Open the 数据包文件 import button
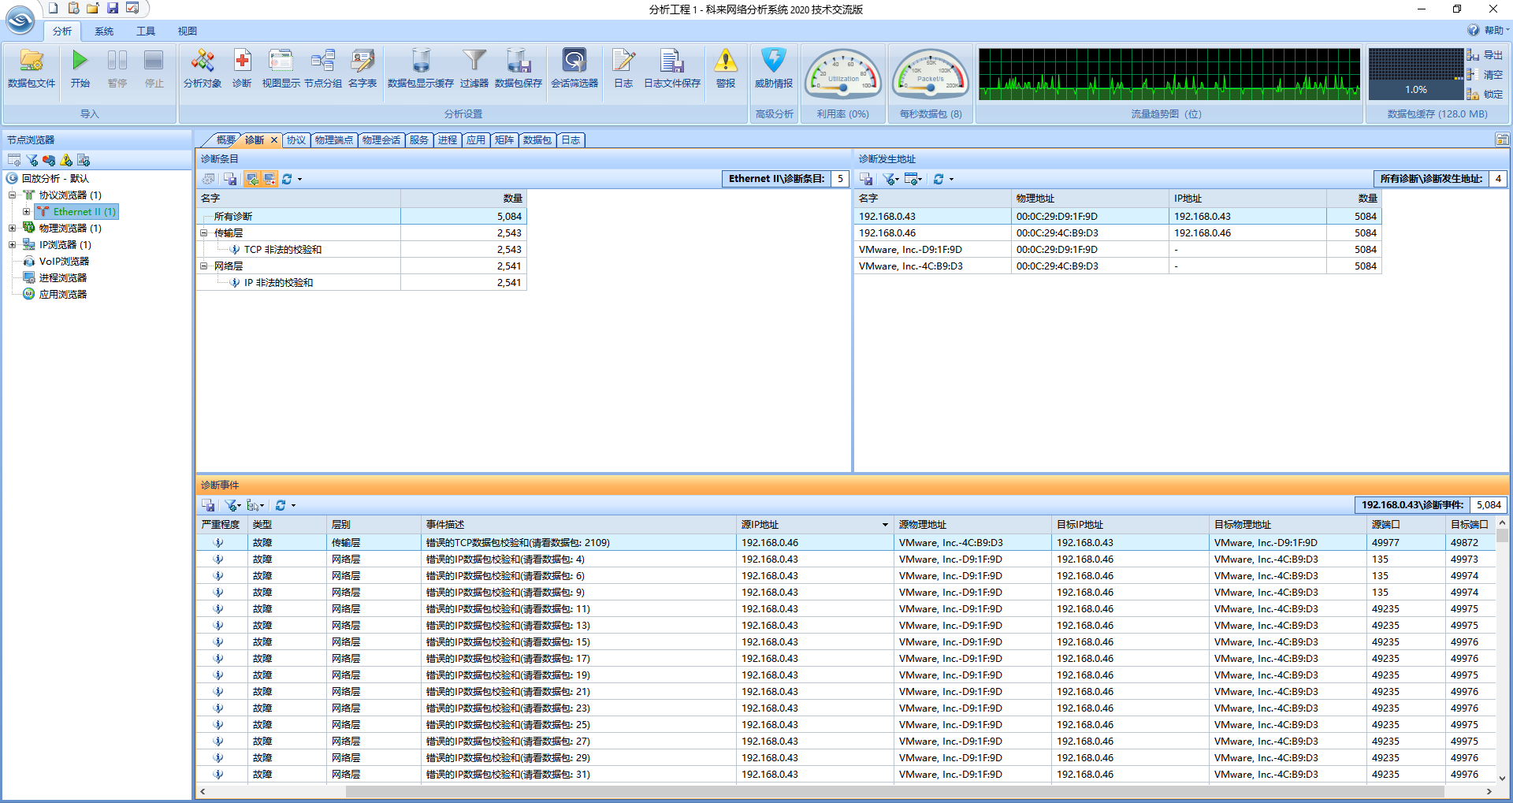The image size is (1513, 803). (32, 69)
